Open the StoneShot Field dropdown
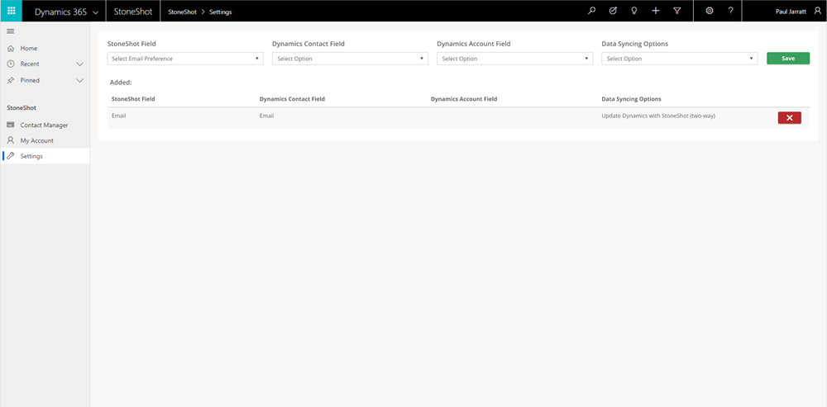Image resolution: width=827 pixels, height=407 pixels. pyautogui.click(x=185, y=59)
